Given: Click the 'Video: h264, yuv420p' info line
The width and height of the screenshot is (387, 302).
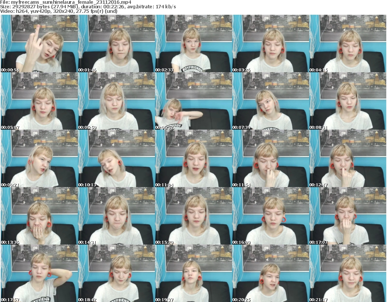Looking at the screenshot, I should pyautogui.click(x=59, y=11).
